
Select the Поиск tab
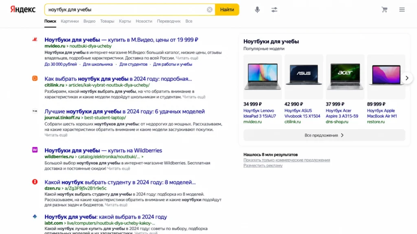50,21
